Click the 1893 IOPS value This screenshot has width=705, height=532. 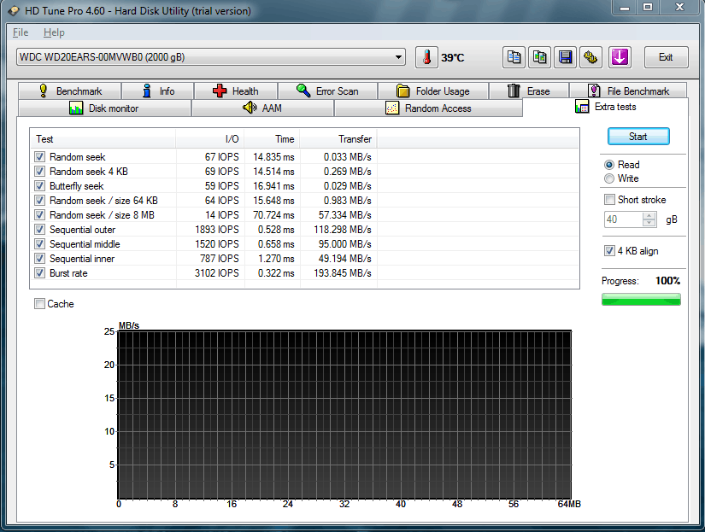coord(217,230)
